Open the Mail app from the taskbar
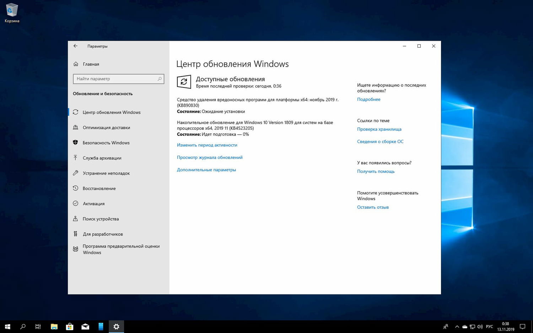This screenshot has height=333, width=533. (85, 326)
